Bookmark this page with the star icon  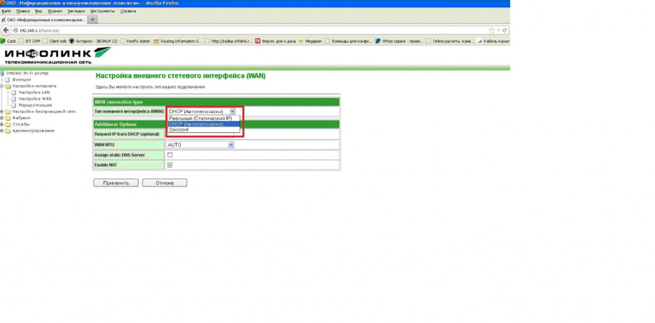(x=492, y=31)
